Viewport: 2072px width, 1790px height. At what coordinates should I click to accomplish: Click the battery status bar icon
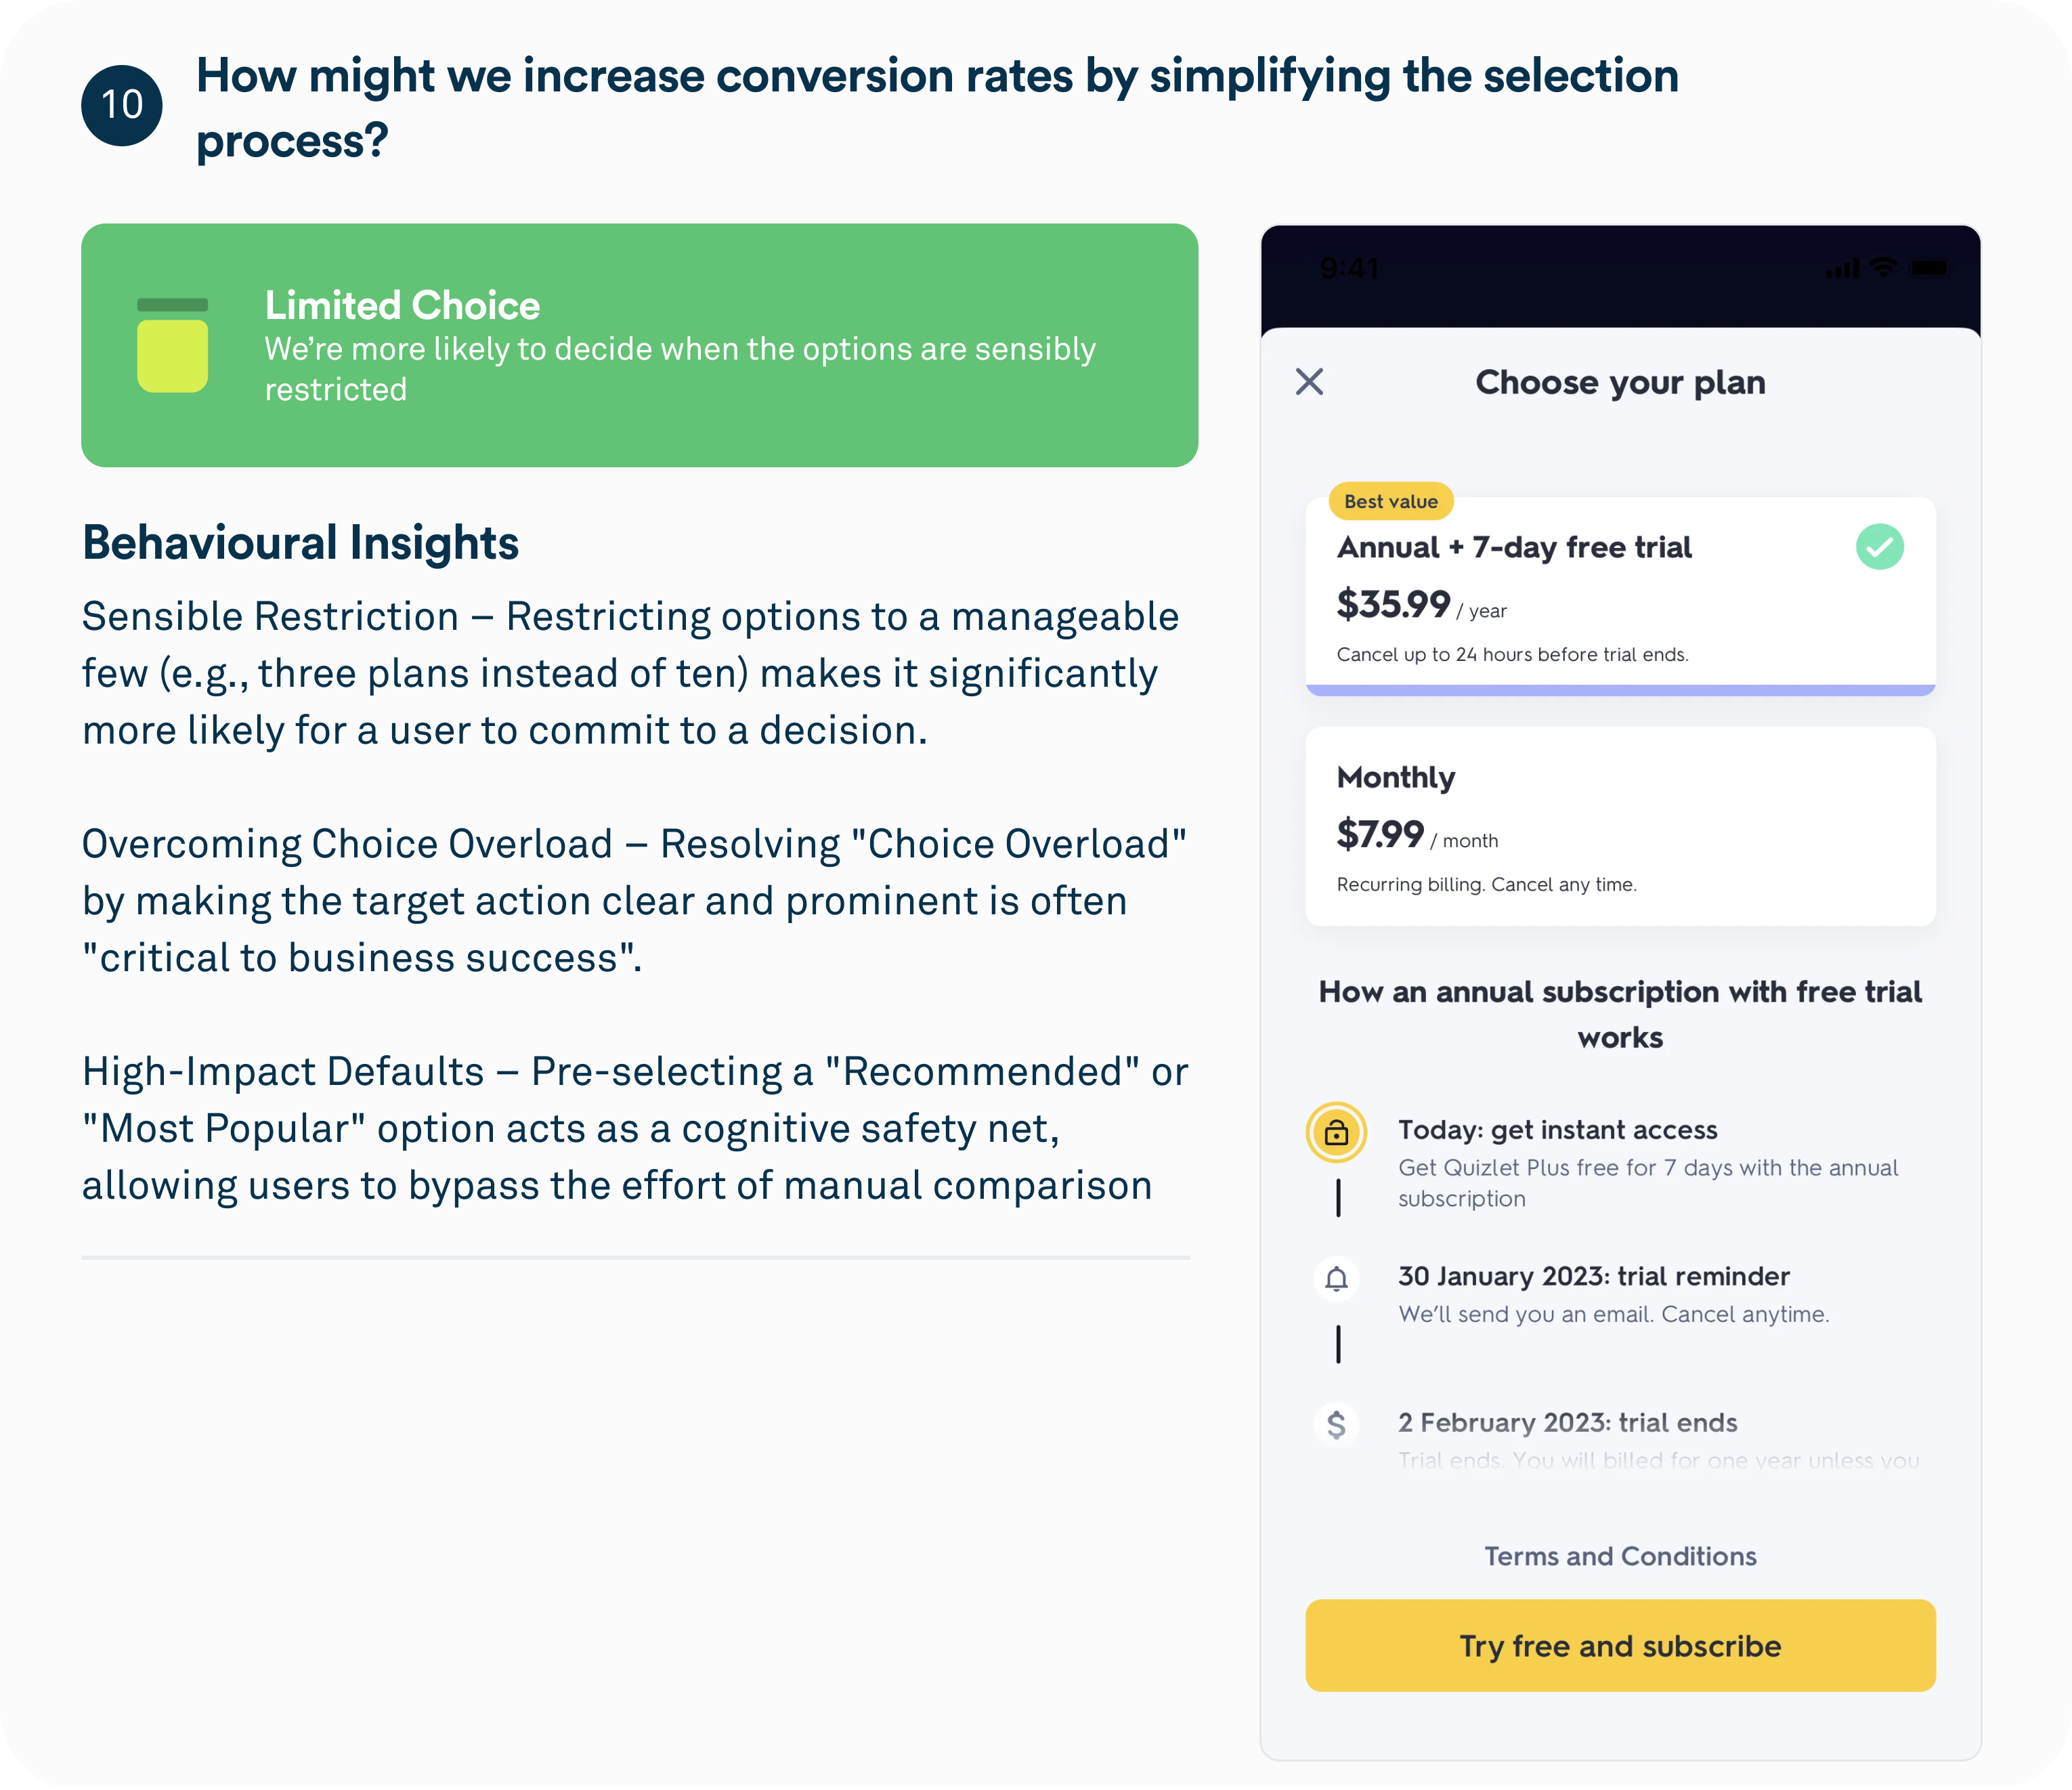tap(1928, 267)
